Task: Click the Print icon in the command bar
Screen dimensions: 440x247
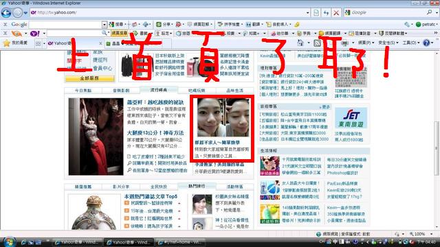Action: [344, 43]
